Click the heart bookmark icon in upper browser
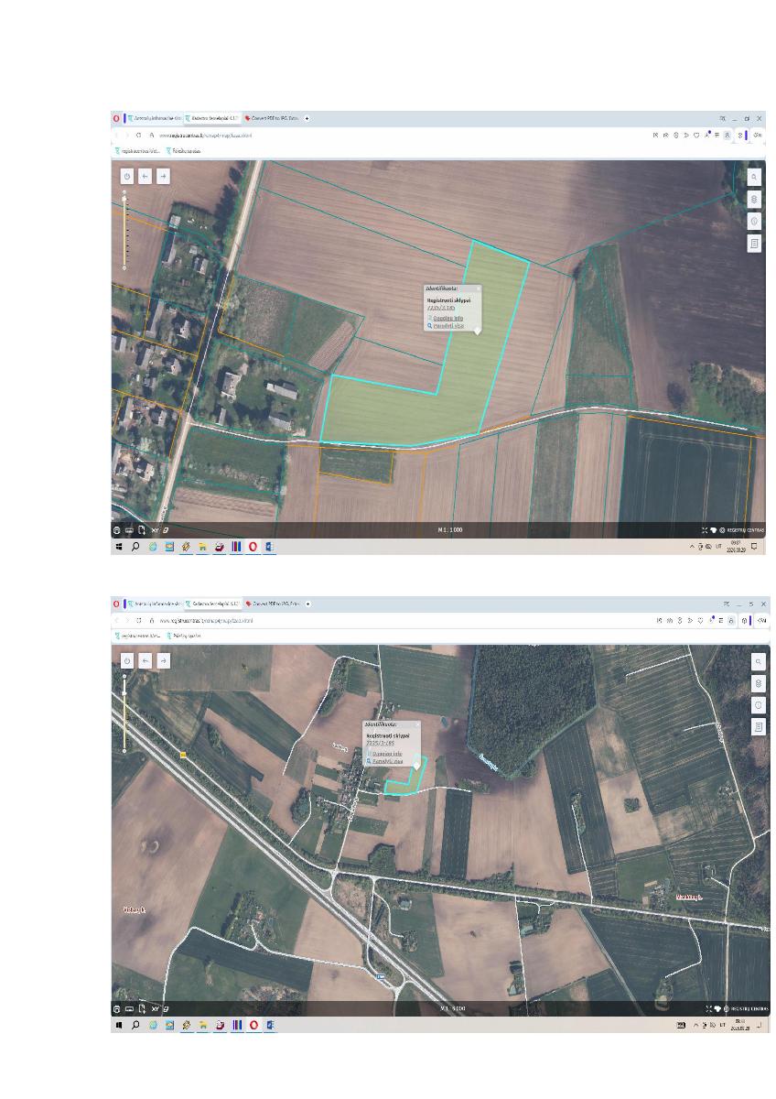Screen dimensions: 776x1099 pos(697,135)
